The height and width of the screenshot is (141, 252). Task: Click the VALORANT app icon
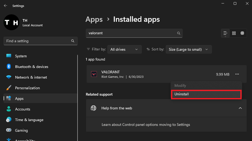point(94,74)
